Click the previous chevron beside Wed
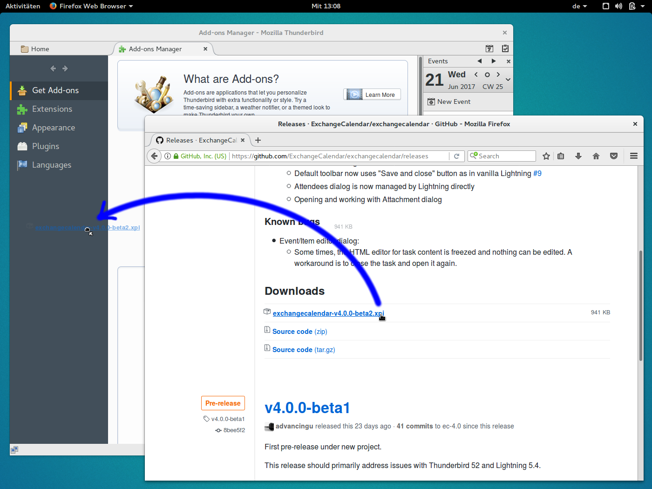 (476, 75)
